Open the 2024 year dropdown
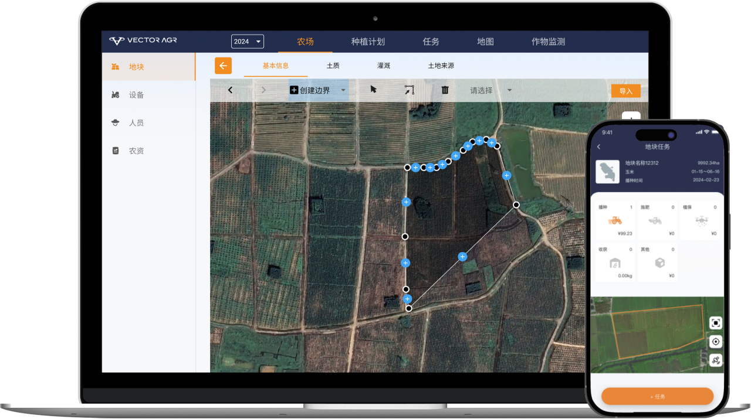Viewport: 751px width, 419px height. pos(248,42)
